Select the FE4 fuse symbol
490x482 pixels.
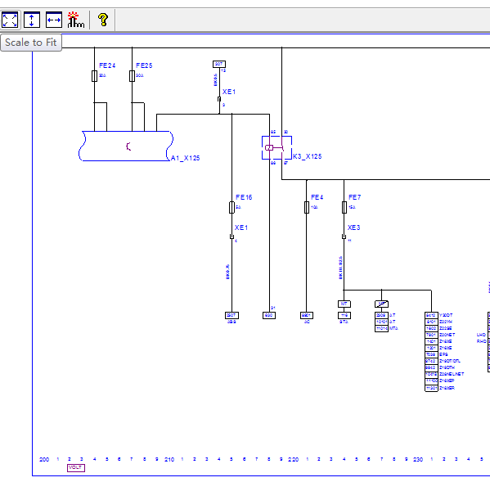pos(307,208)
